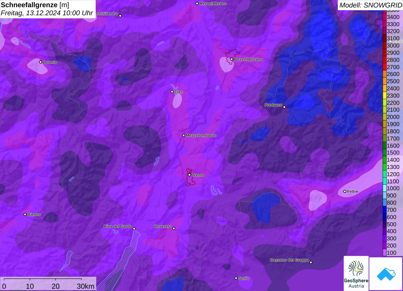Select the 1000 m cyan legend swatch

coord(385,188)
